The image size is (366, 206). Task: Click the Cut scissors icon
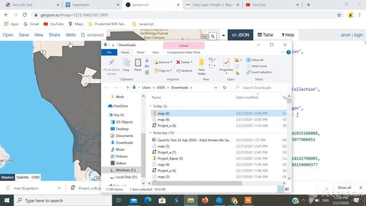(x=147, y=60)
